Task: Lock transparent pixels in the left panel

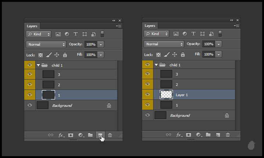Action: point(40,55)
